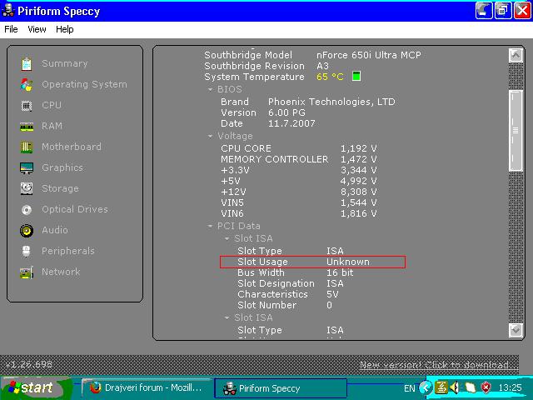Click the Bus Width 16 bit row
This screenshot has height=400, width=533.
296,272
